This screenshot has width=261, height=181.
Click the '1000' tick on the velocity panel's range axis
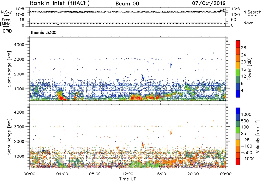[x=19, y=156]
